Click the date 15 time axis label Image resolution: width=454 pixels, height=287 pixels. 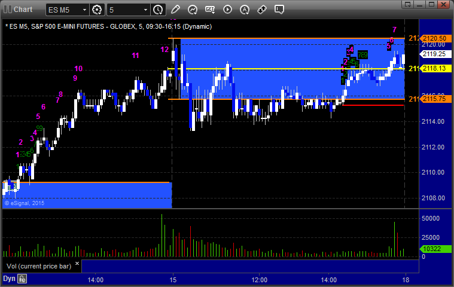[173, 280]
